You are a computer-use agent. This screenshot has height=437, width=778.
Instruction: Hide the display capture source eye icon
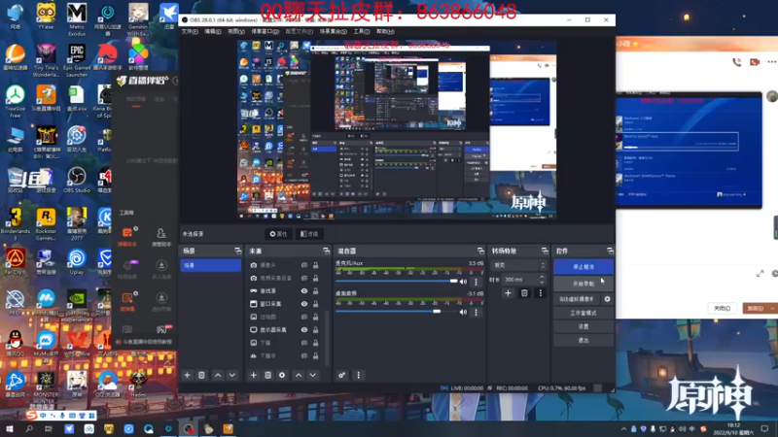click(x=304, y=329)
